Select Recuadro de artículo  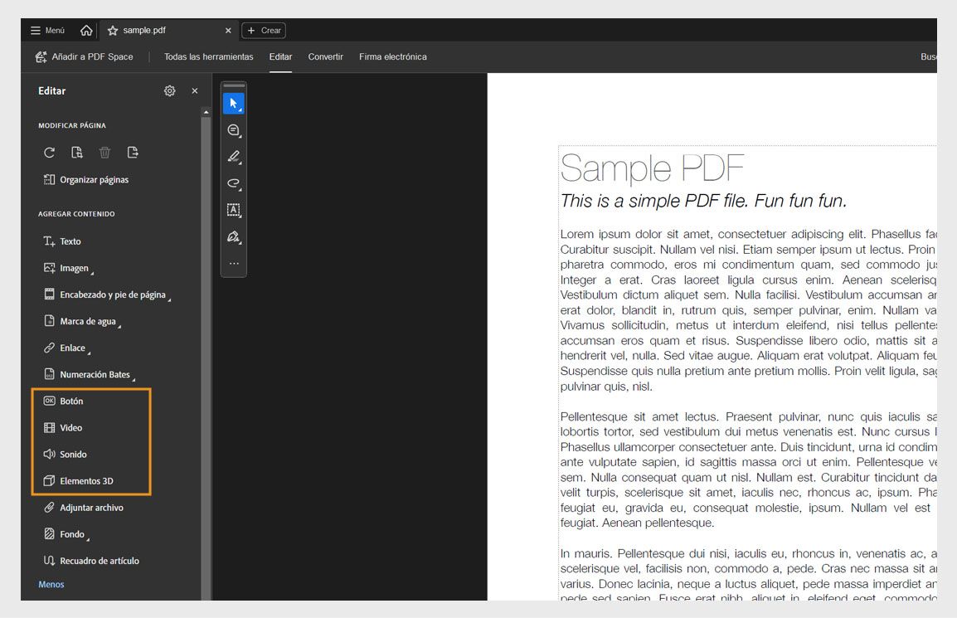[91, 561]
